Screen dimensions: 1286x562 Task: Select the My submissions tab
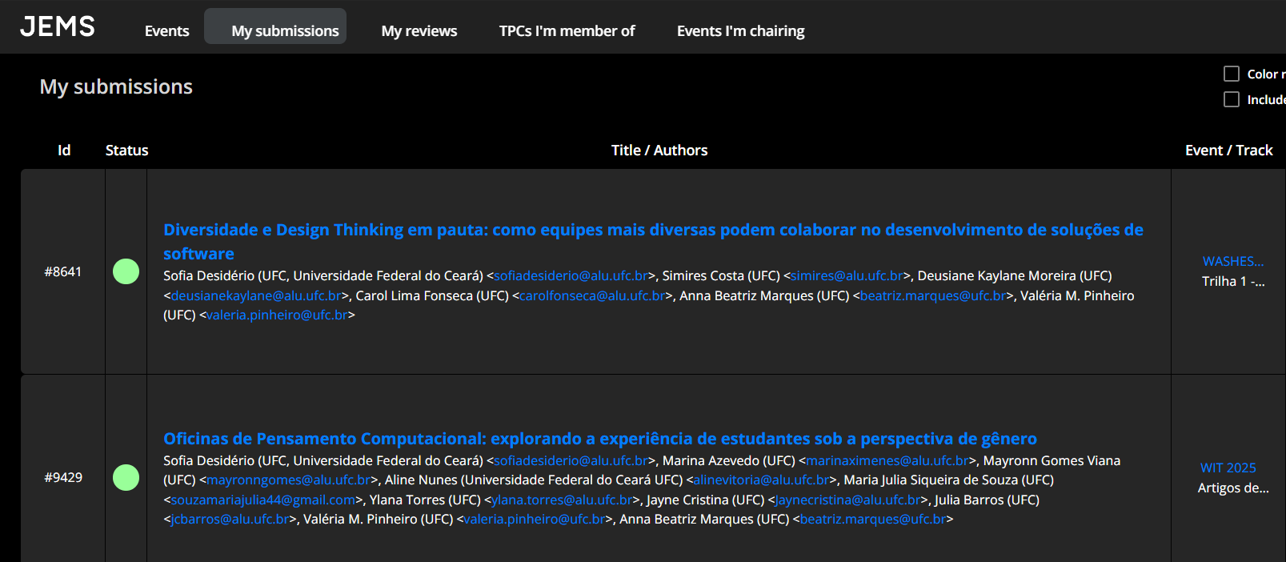pyautogui.click(x=285, y=31)
